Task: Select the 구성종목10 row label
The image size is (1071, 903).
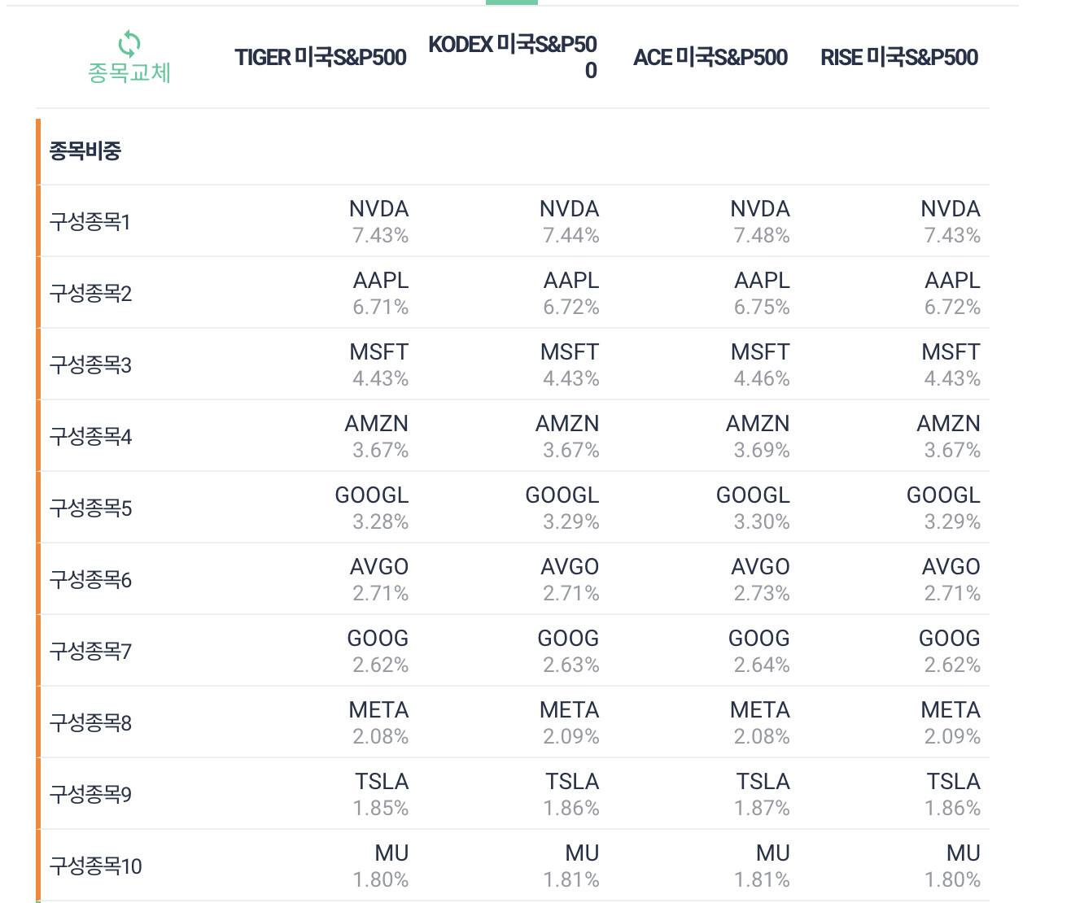Action: coord(96,866)
